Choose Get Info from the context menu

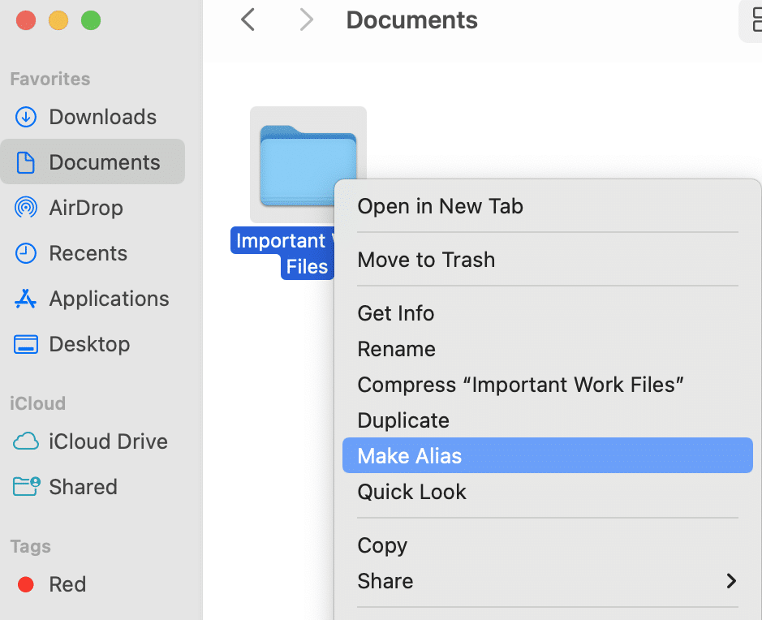pyautogui.click(x=396, y=313)
